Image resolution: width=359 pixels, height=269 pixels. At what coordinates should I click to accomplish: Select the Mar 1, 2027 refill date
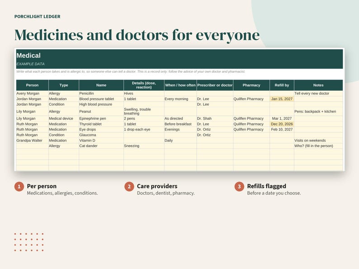[x=282, y=119]
